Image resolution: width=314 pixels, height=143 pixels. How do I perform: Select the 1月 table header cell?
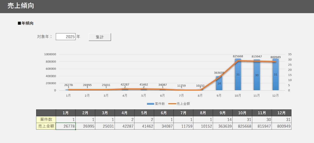click(66, 113)
